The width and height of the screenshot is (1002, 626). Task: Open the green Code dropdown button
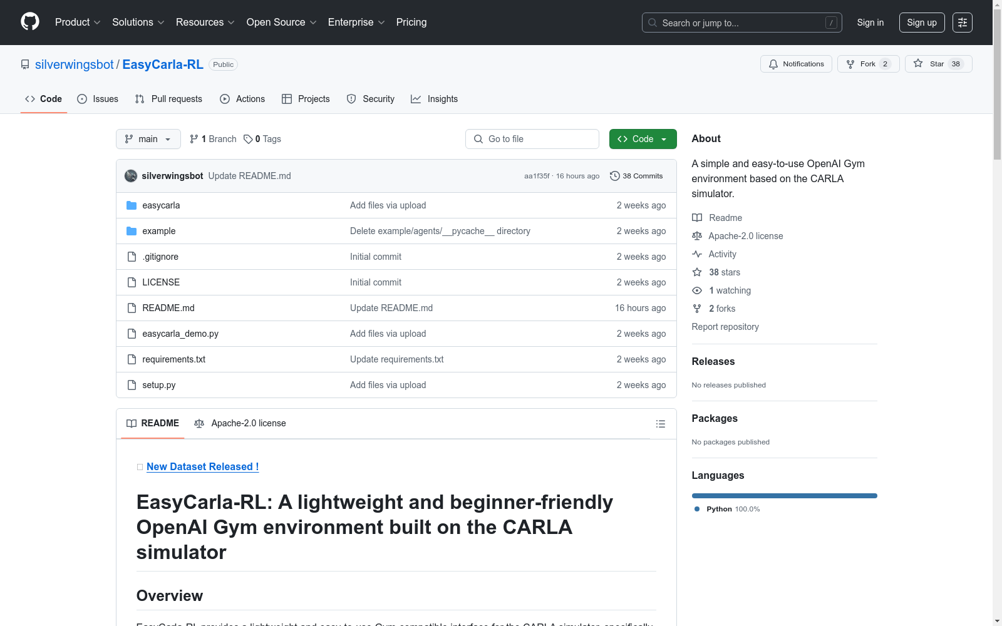point(643,139)
